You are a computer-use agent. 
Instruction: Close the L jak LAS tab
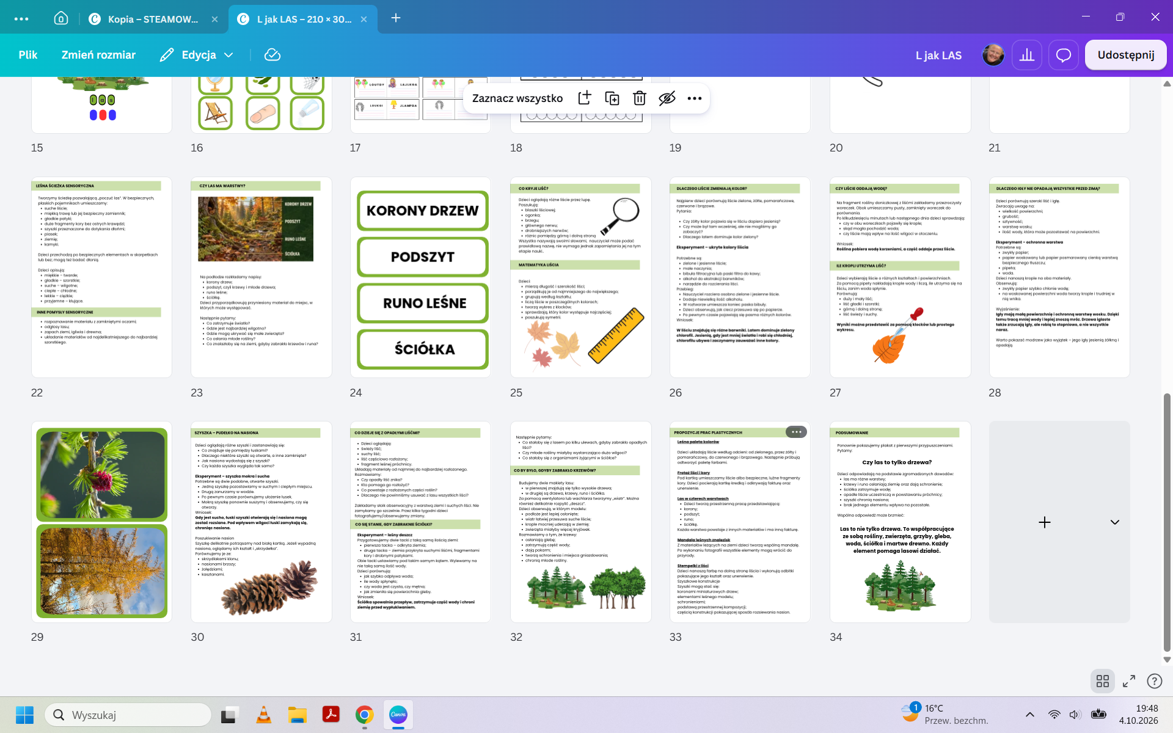click(x=364, y=19)
